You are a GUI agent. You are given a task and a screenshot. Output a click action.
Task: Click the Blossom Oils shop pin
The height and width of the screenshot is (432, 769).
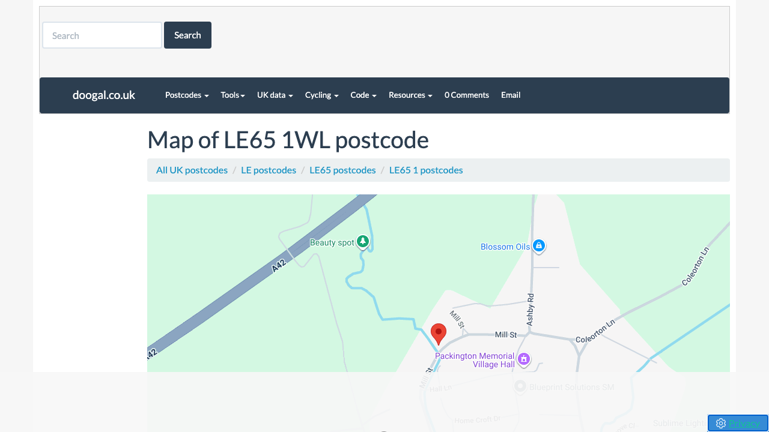tap(539, 245)
